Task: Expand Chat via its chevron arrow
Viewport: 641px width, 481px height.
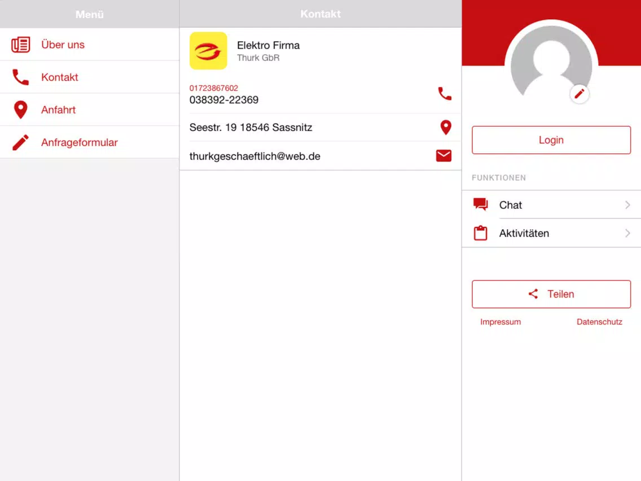Action: [x=627, y=205]
